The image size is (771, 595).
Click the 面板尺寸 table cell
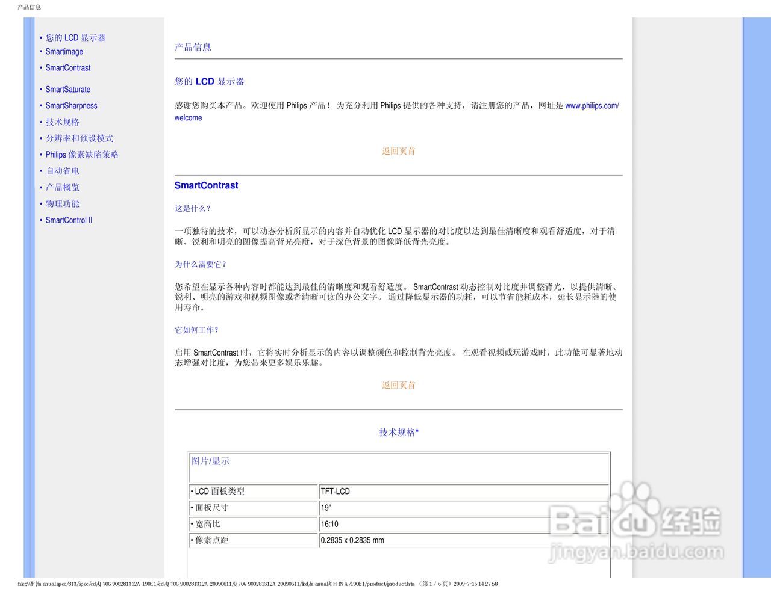(254, 508)
